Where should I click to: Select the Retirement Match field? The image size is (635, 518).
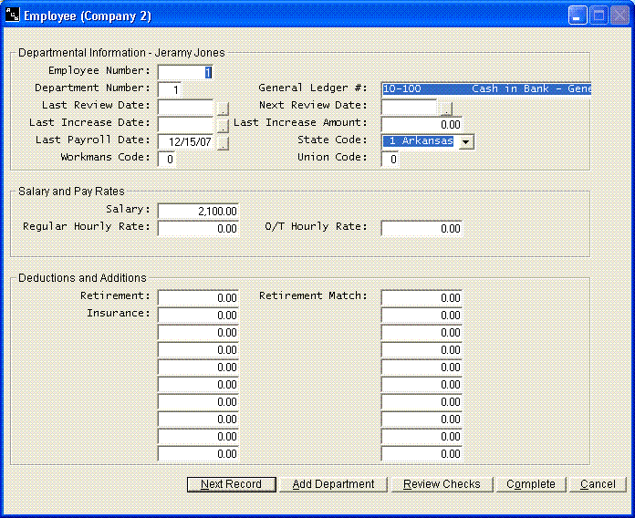point(422,297)
